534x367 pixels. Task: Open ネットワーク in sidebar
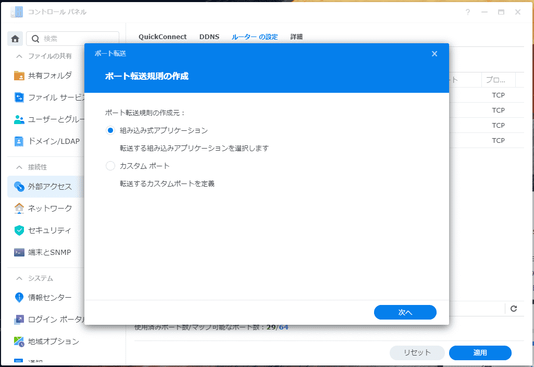pyautogui.click(x=49, y=208)
